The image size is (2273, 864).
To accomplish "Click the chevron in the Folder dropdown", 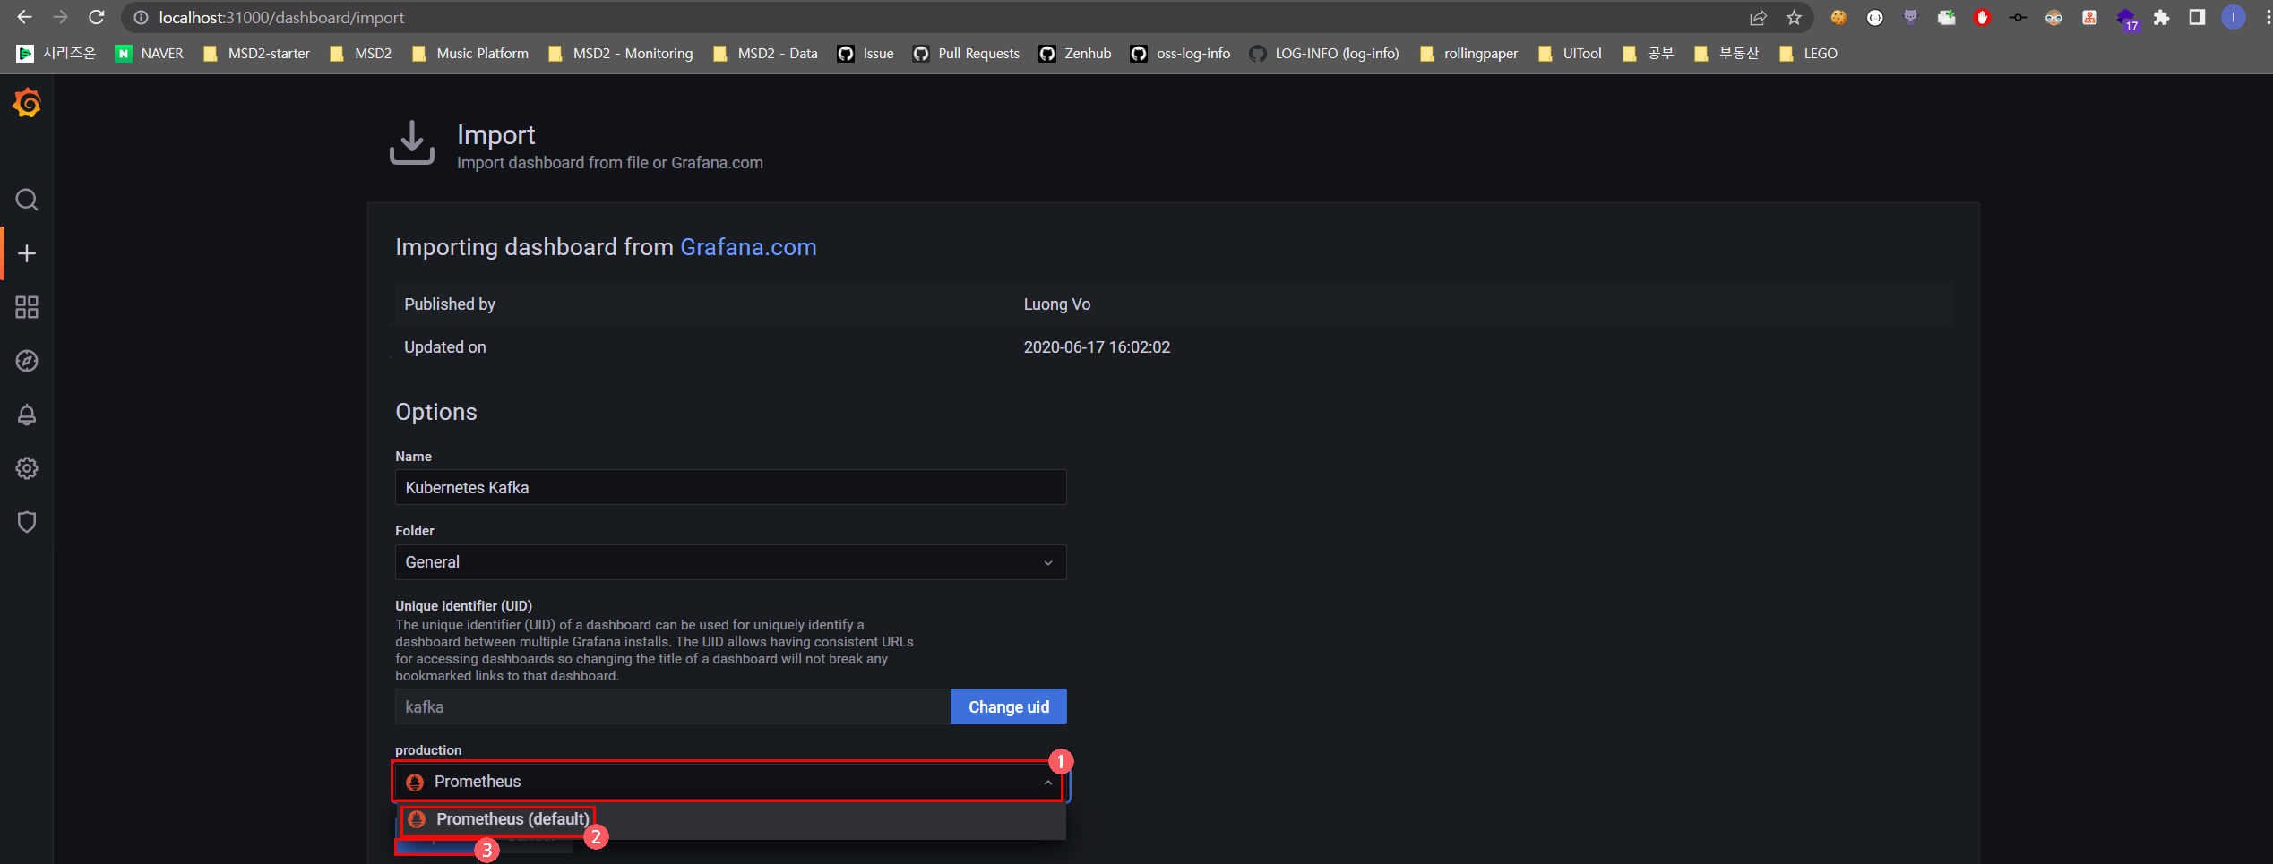I will tap(1047, 563).
